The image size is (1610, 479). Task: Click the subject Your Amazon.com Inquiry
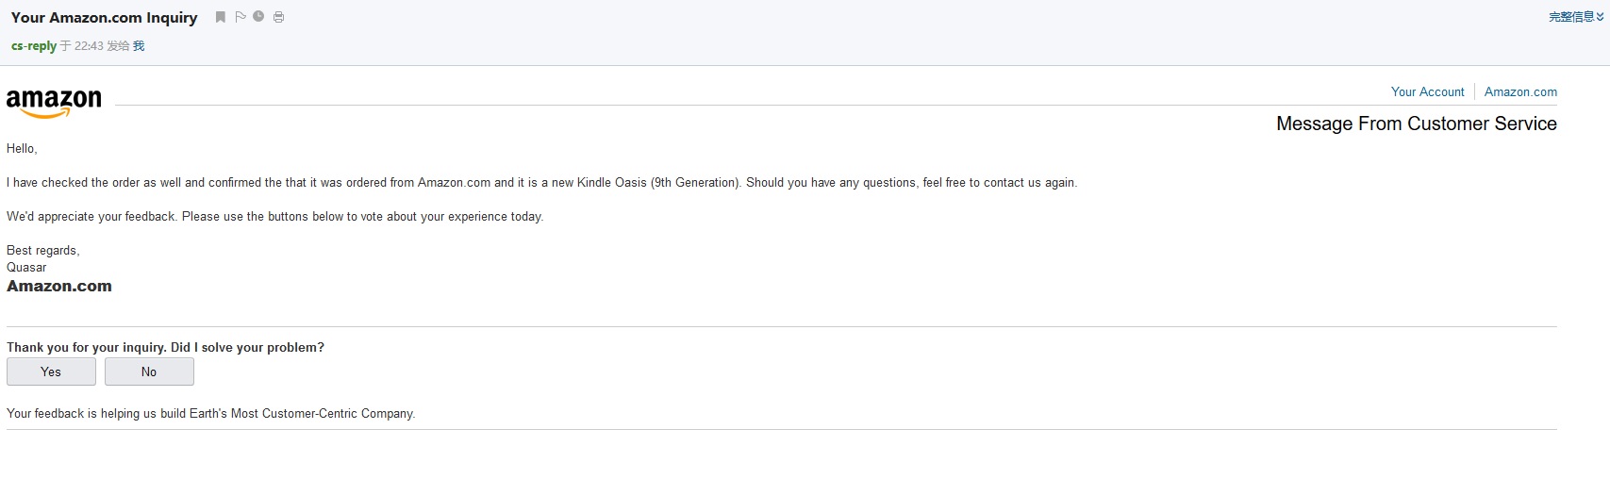pos(105,18)
